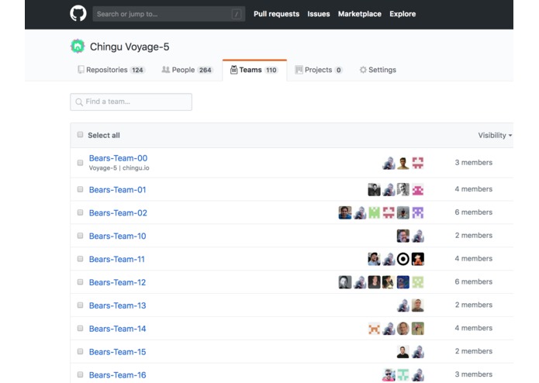
Task: Open the Bears-Team-01 team link
Action: pyautogui.click(x=118, y=190)
